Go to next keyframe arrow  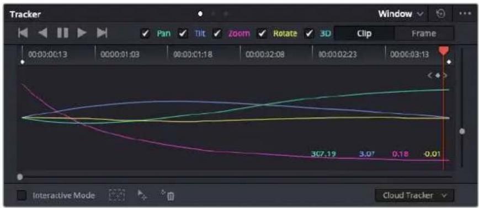tap(445, 75)
